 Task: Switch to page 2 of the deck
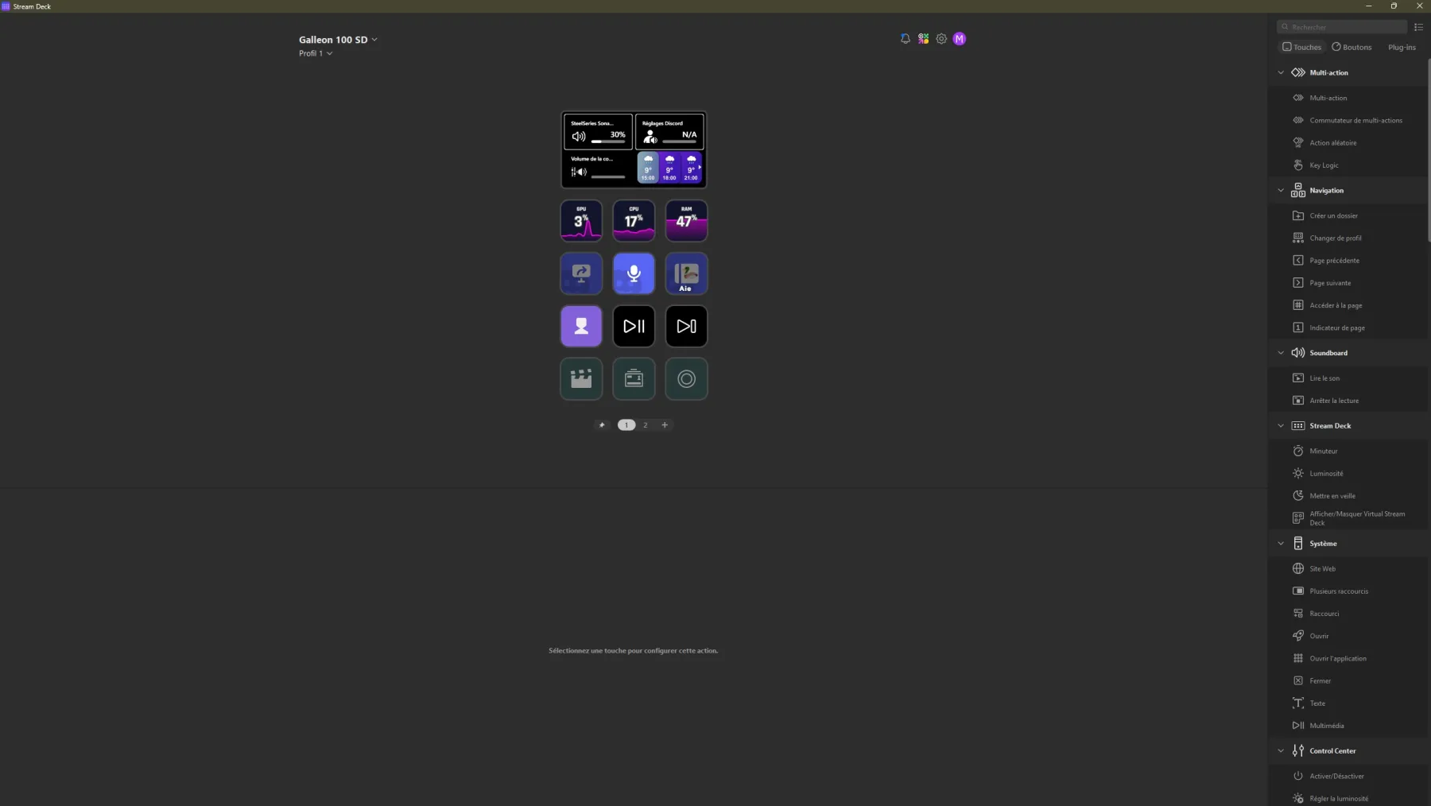(x=646, y=425)
